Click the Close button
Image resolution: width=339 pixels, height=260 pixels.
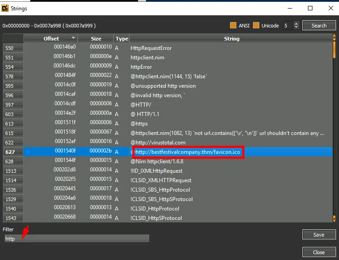(319, 252)
